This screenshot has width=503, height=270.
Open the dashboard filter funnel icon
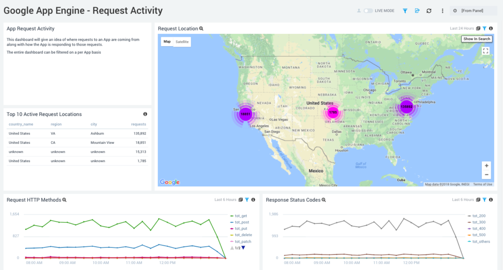point(405,11)
